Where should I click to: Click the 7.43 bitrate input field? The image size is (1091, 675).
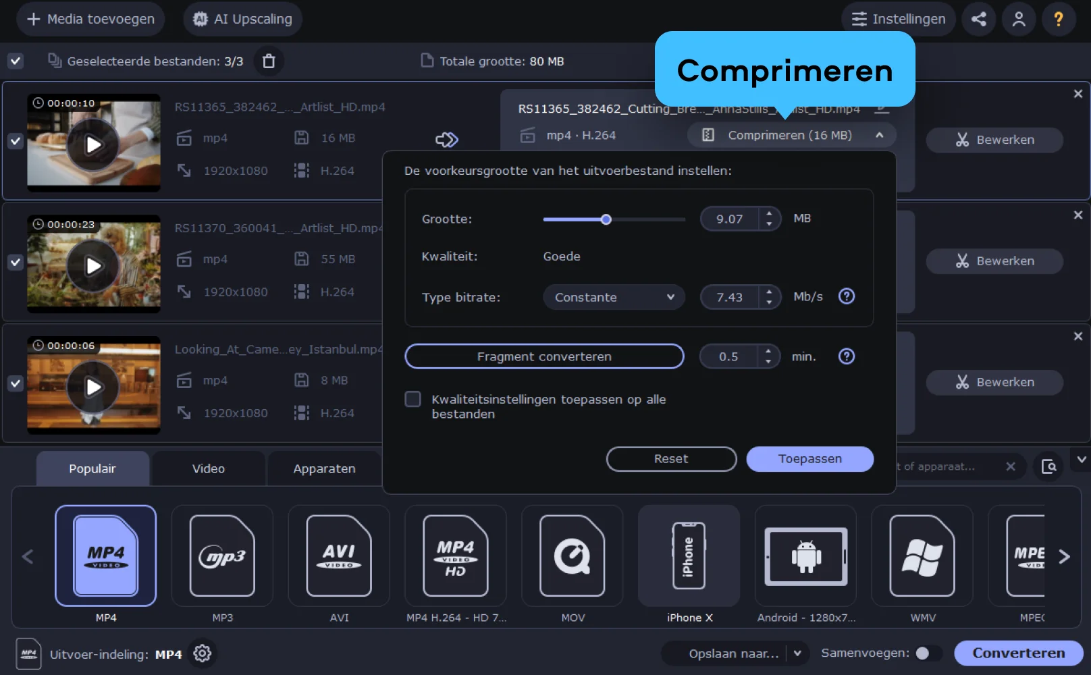point(730,297)
